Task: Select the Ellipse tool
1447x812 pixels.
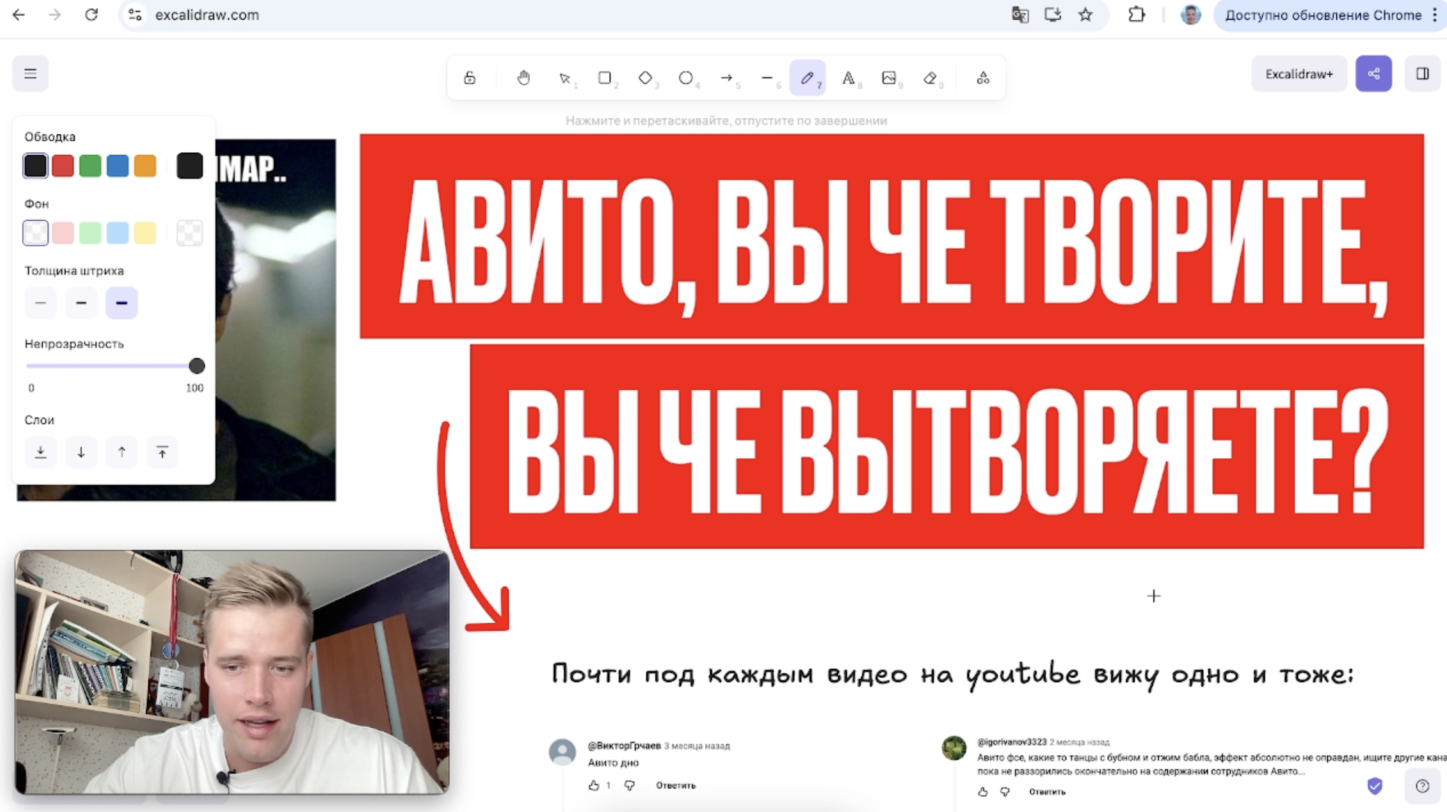Action: 686,78
